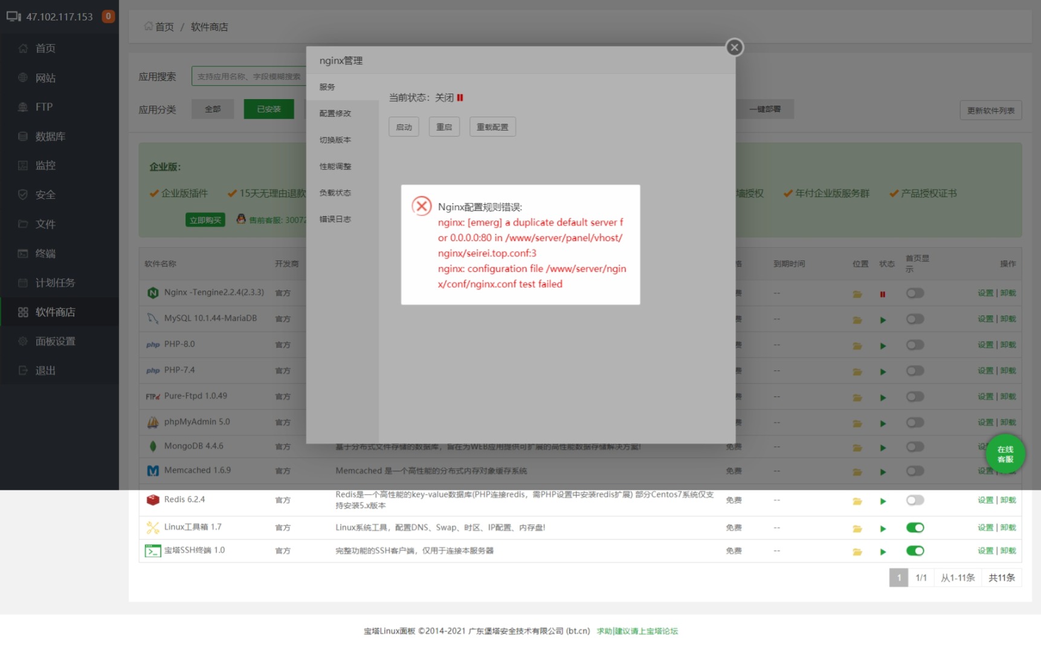Open the folder location for Linux工具箱 1.7
This screenshot has width=1041, height=647.
point(857,527)
